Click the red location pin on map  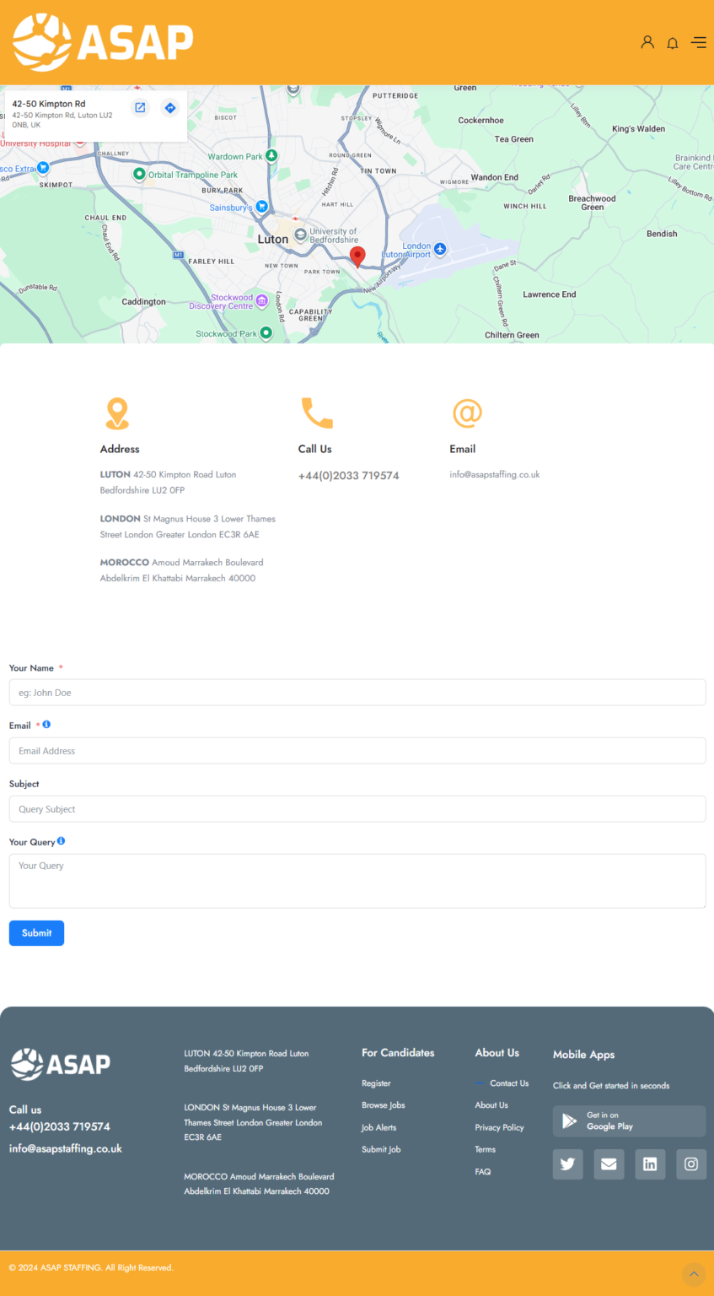(x=357, y=256)
